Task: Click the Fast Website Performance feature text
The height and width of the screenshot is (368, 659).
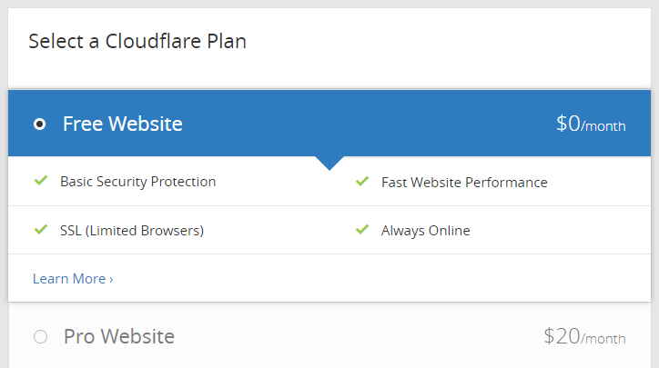Action: (464, 182)
